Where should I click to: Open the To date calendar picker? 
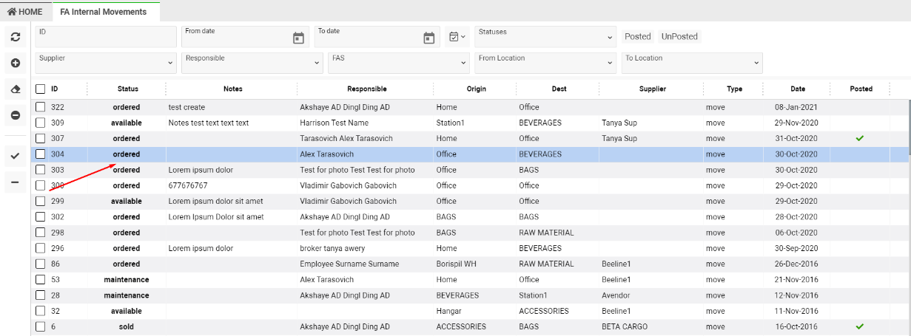(428, 38)
